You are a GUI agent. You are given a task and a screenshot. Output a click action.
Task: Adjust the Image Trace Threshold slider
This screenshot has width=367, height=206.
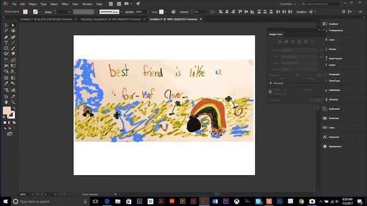[x=297, y=75]
